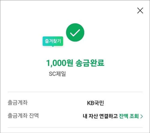
Task: Tap the 즐겨찾기 favorites badge
Action: click(x=53, y=41)
